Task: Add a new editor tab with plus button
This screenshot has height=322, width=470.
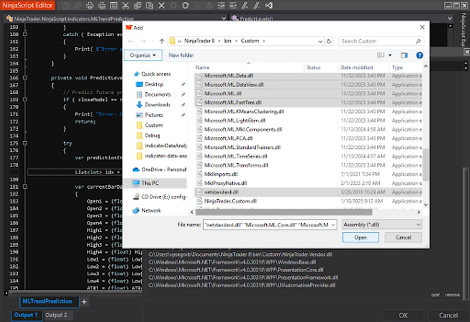Action: pos(84,302)
